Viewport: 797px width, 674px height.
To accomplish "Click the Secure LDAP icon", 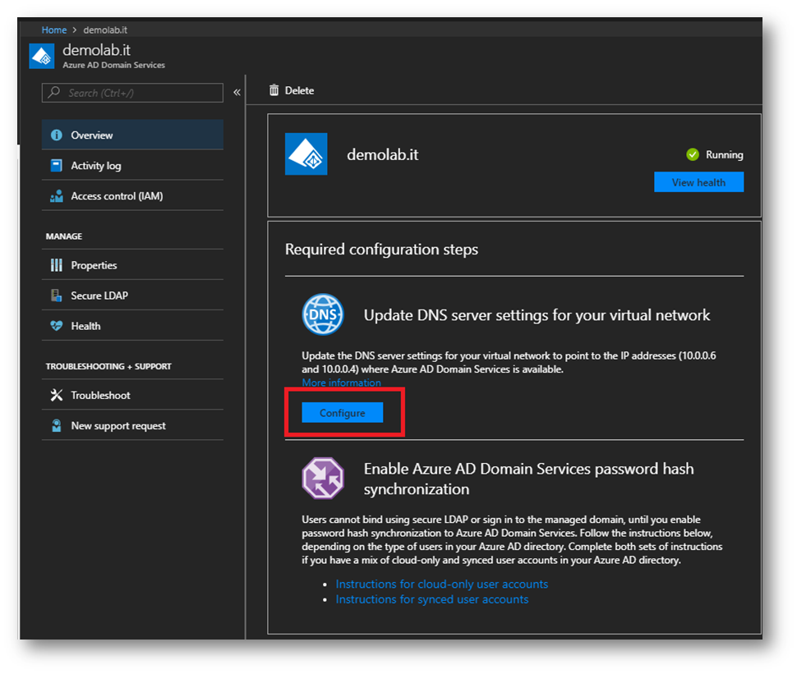I will point(57,296).
